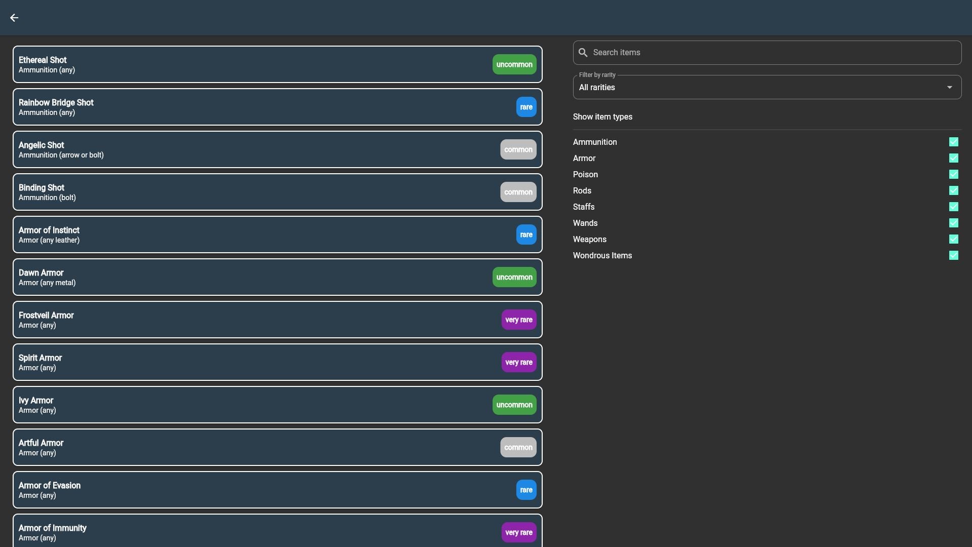Select the Artful Armor list entry
This screenshot has height=547, width=972.
[x=253, y=447]
